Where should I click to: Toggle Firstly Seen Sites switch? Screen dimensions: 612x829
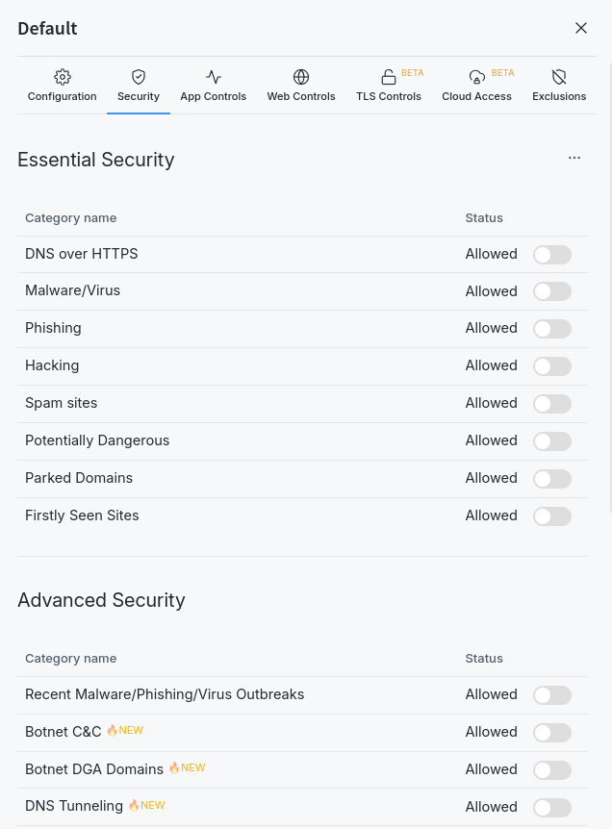click(552, 516)
